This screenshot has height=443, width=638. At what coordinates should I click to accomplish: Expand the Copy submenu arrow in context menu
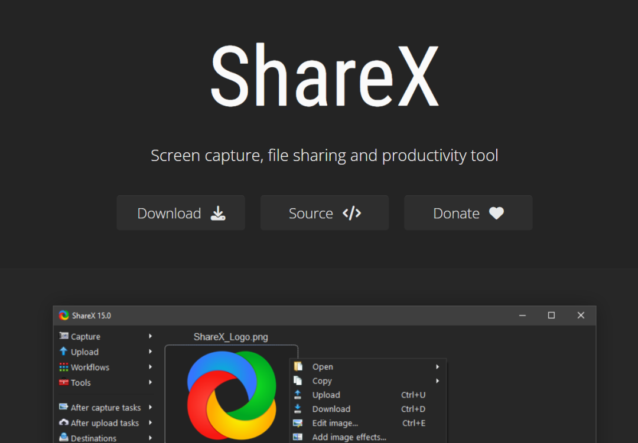coord(437,381)
